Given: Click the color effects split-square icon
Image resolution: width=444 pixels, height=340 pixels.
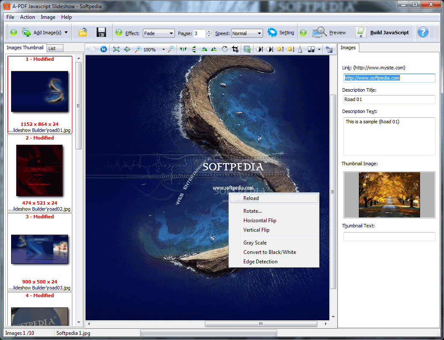Looking at the screenshot, I should (311, 49).
